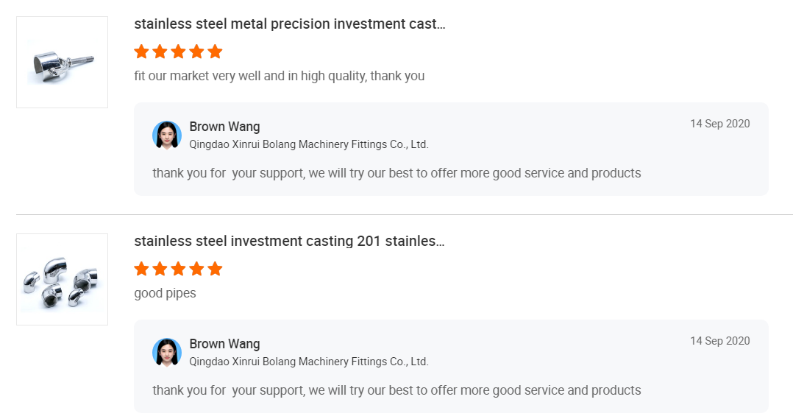Click first star above 'good pipes' review
This screenshot has width=793, height=419.
pos(141,269)
